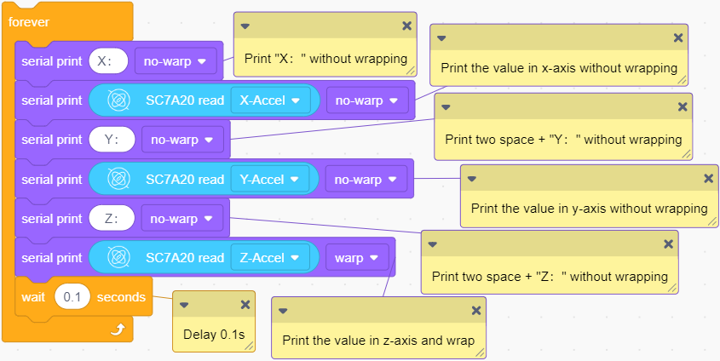Click the SC7A20 sensor icon on X-Accel block
Viewport: 720px width, 361px height.
119,100
